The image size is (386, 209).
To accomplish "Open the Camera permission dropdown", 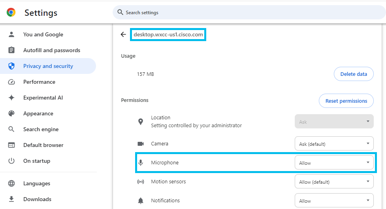I will point(334,143).
